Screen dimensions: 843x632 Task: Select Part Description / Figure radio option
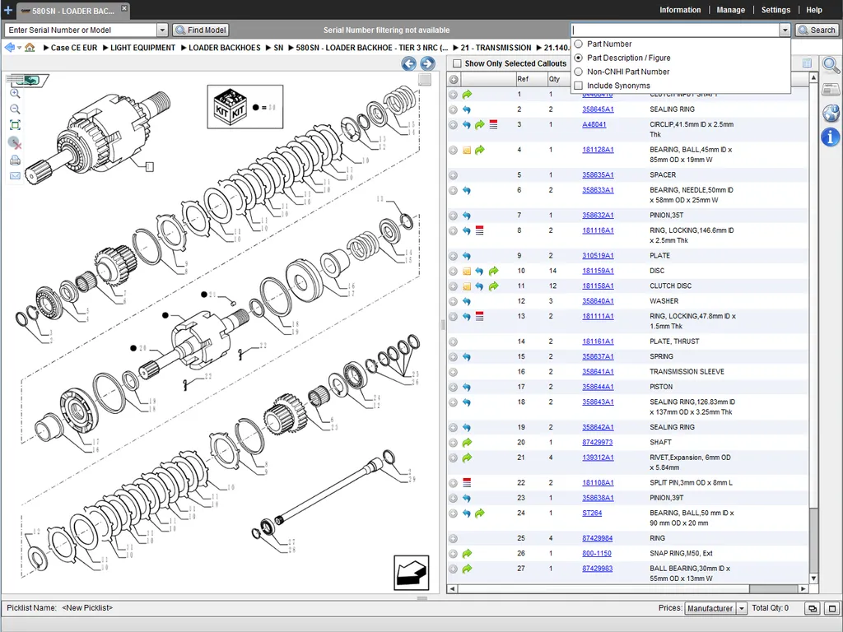[579, 58]
